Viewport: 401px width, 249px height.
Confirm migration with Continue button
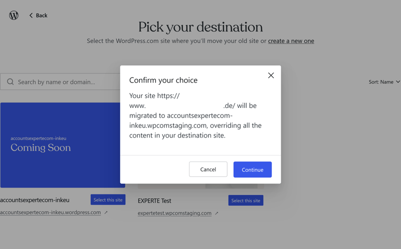[x=253, y=169]
